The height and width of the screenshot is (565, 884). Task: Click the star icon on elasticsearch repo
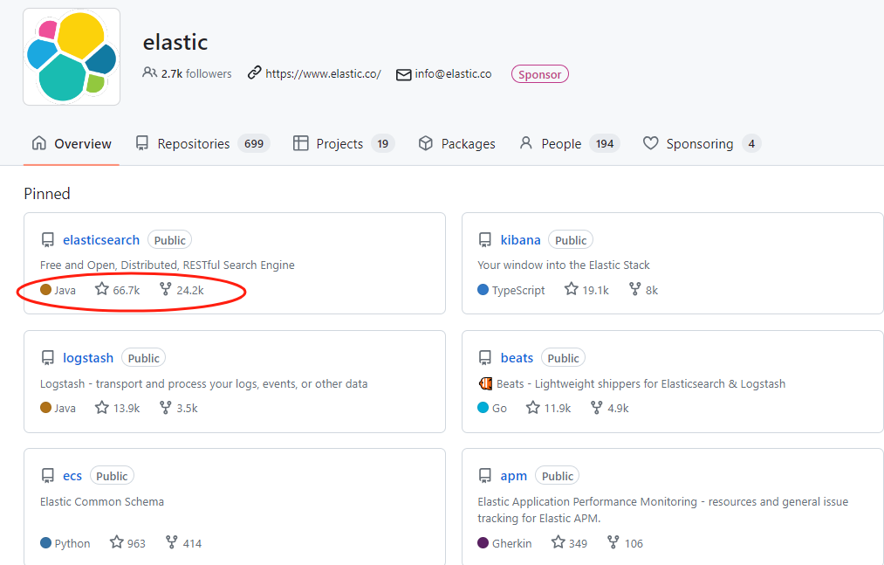tap(100, 289)
